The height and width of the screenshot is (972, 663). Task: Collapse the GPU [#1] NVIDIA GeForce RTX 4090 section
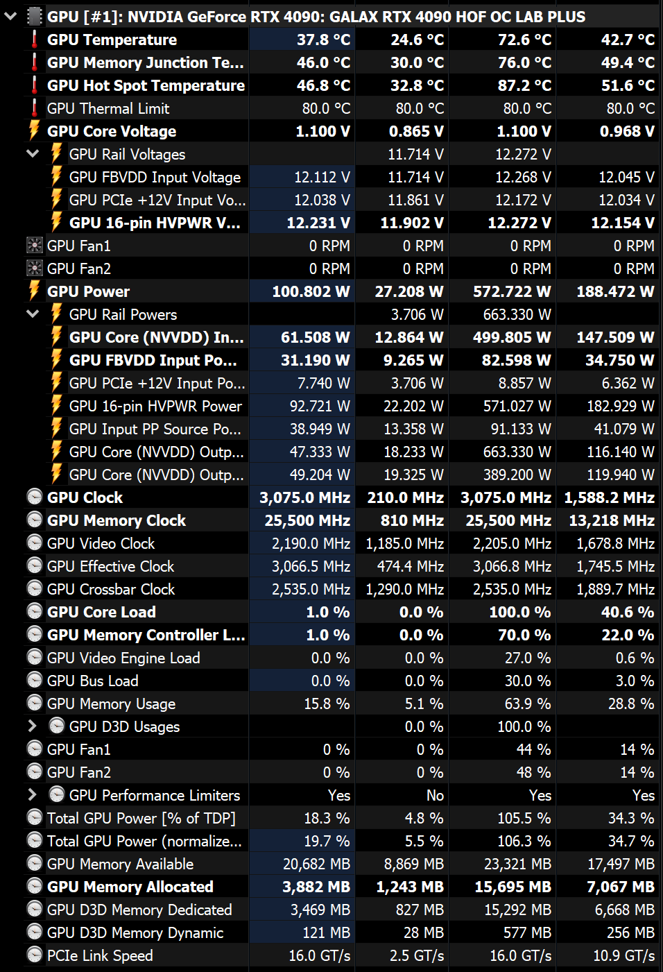click(x=10, y=16)
